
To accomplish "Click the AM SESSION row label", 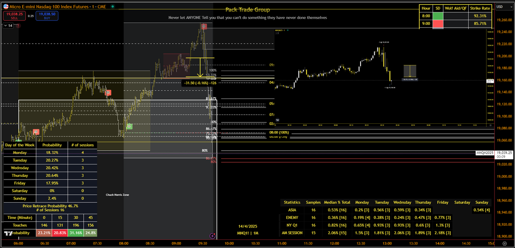I will pyautogui.click(x=292, y=233).
